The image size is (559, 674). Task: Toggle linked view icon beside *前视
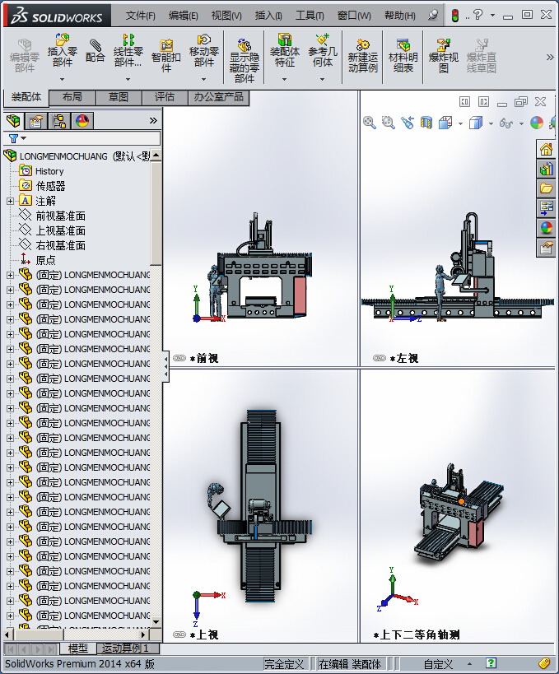[x=179, y=358]
